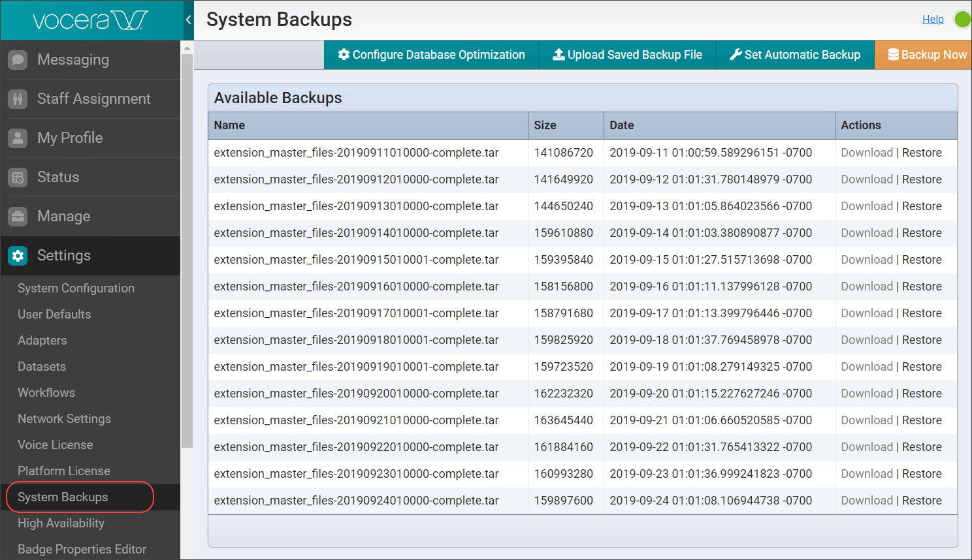Select the Settings gear icon
The width and height of the screenshot is (972, 560).
pos(18,256)
